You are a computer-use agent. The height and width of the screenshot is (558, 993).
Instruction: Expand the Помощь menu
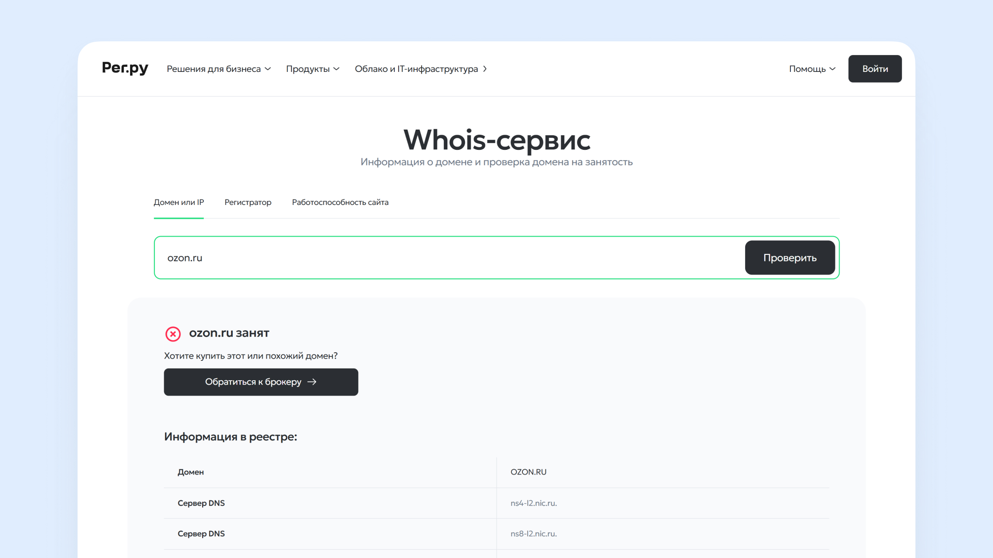point(812,69)
